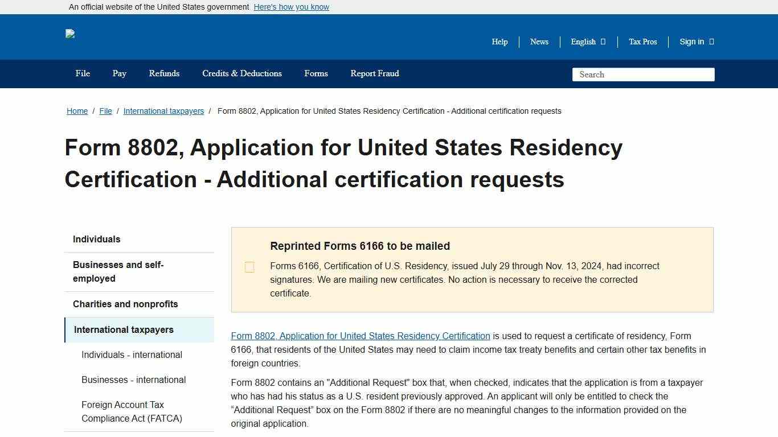Open the File navigation menu
The width and height of the screenshot is (778, 437).
82,73
